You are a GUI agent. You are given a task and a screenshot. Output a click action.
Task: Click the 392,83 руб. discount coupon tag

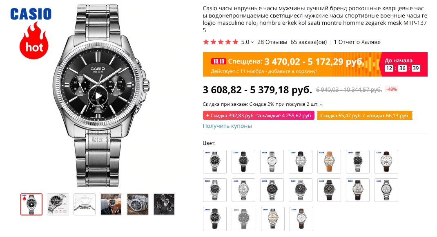point(258,116)
